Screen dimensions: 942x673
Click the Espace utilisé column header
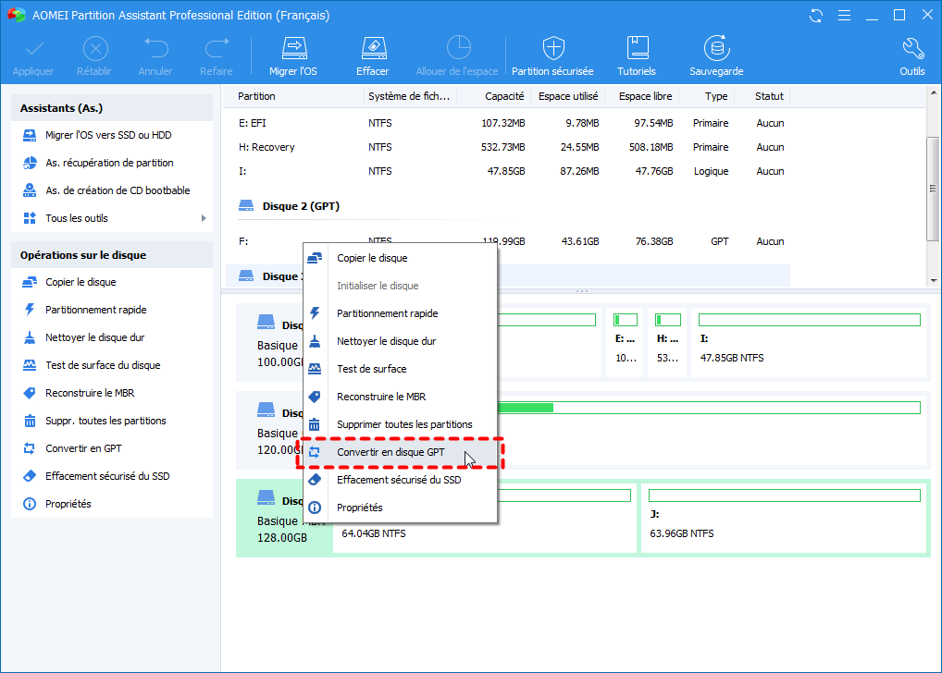568,96
